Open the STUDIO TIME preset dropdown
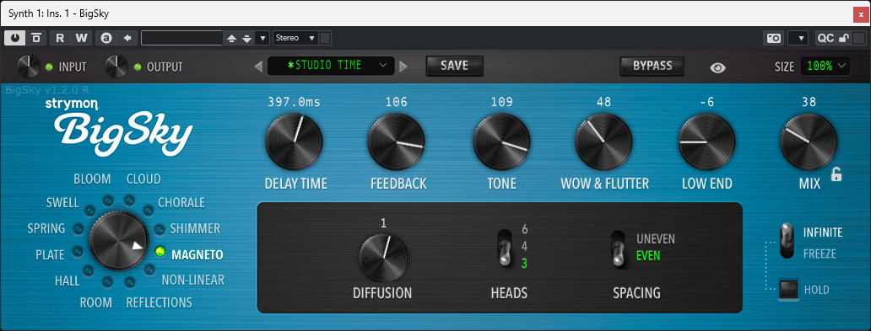The height and width of the screenshot is (331, 871). 331,66
